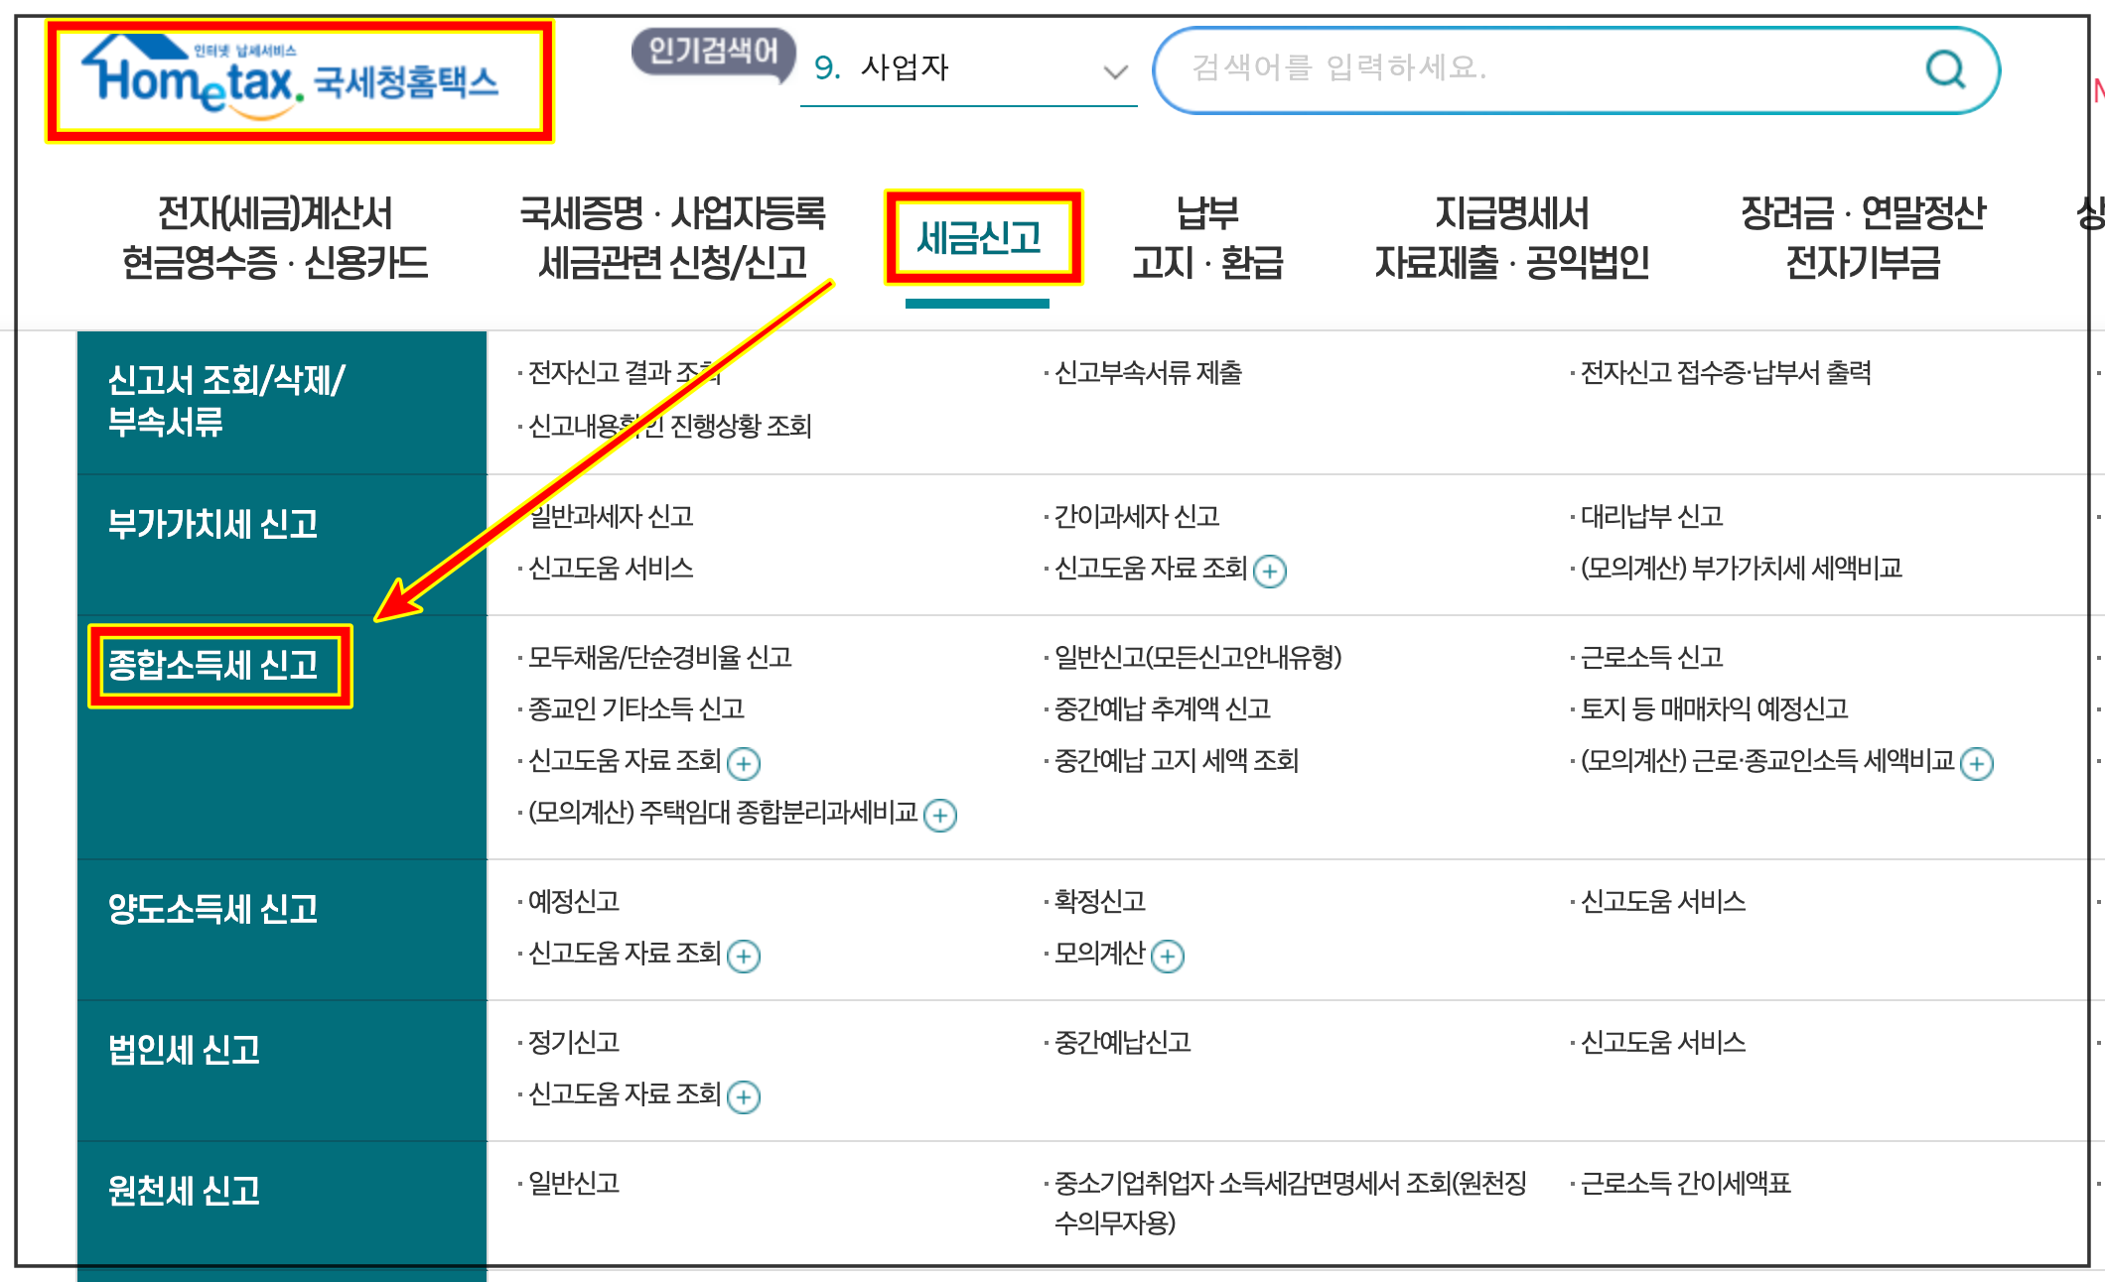Expand plus next to 주택임대 종합분리과세비교

(939, 815)
